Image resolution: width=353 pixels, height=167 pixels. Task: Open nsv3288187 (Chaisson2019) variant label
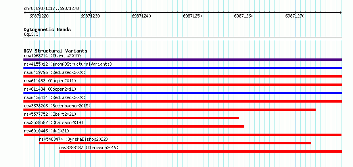(89, 148)
